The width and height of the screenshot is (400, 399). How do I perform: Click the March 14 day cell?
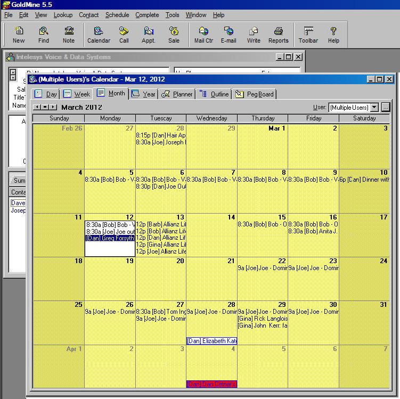coord(212,235)
